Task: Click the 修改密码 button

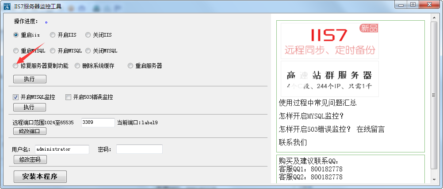Action: pyautogui.click(x=30, y=160)
